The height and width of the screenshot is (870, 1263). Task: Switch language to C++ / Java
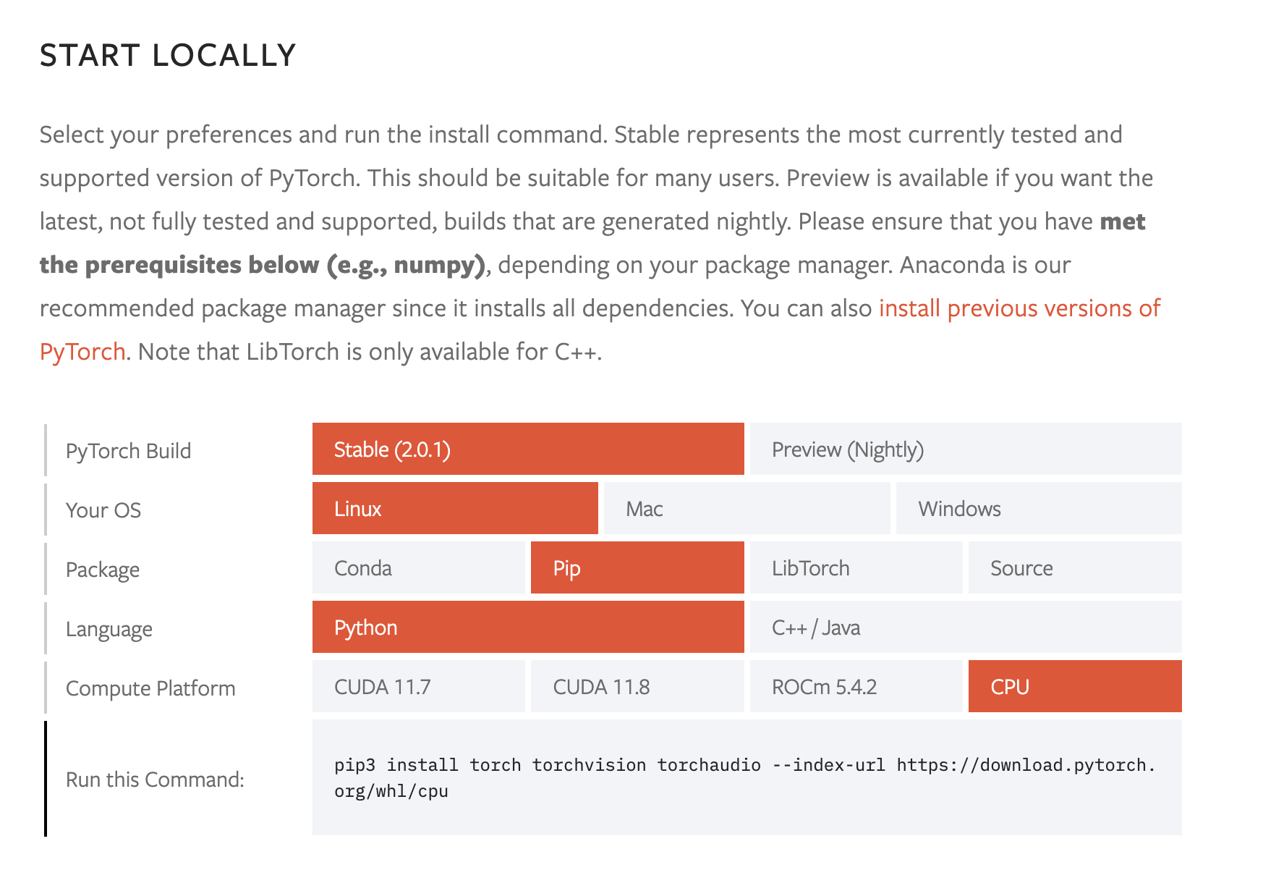click(x=966, y=627)
